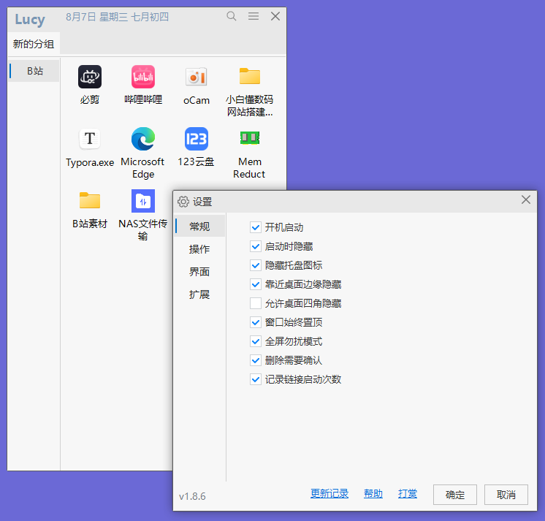Disable 靠近桌面边缘隐藏 option

click(x=256, y=284)
